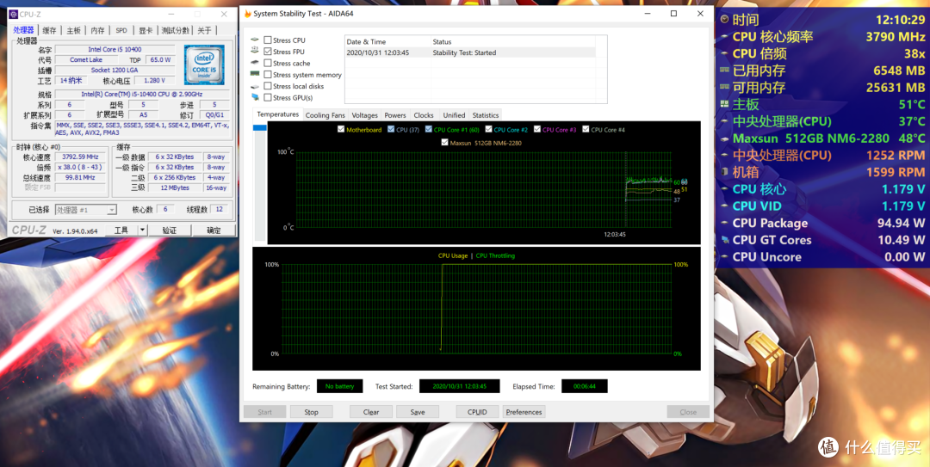Switch to the Voltages tab

364,115
